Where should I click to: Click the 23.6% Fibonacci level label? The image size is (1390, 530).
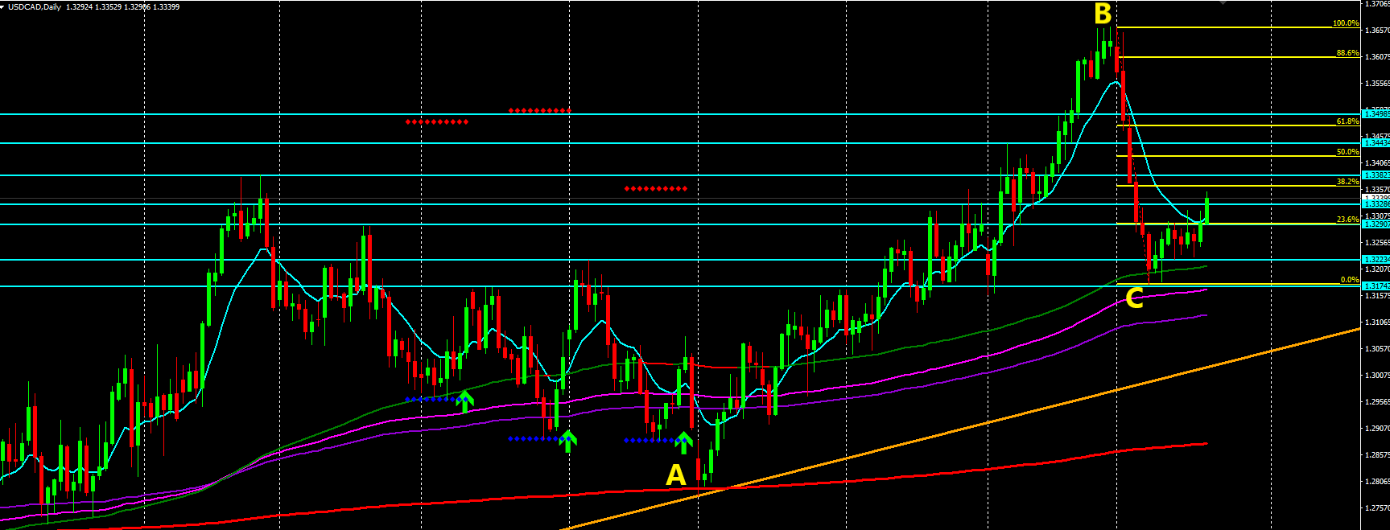(x=1347, y=220)
